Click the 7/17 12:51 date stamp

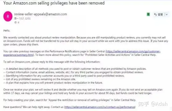click(x=22, y=18)
